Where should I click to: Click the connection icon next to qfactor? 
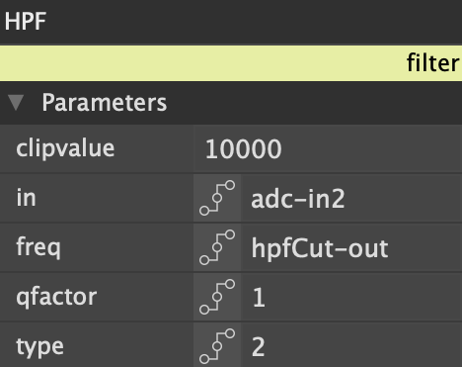point(217,297)
